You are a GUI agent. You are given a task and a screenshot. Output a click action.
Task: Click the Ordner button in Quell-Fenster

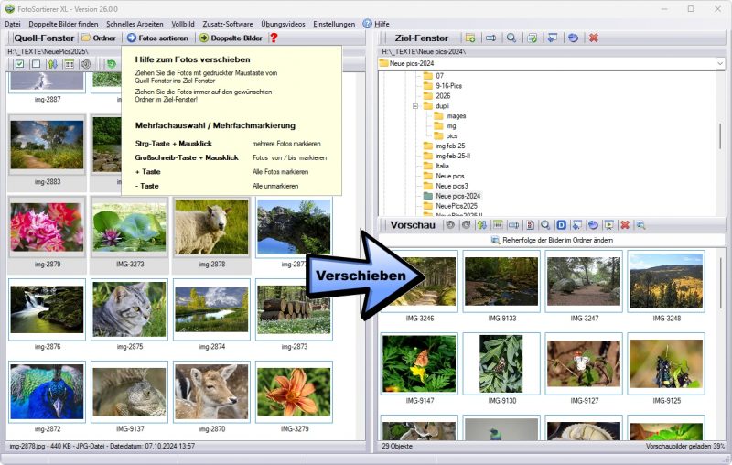[99, 38]
